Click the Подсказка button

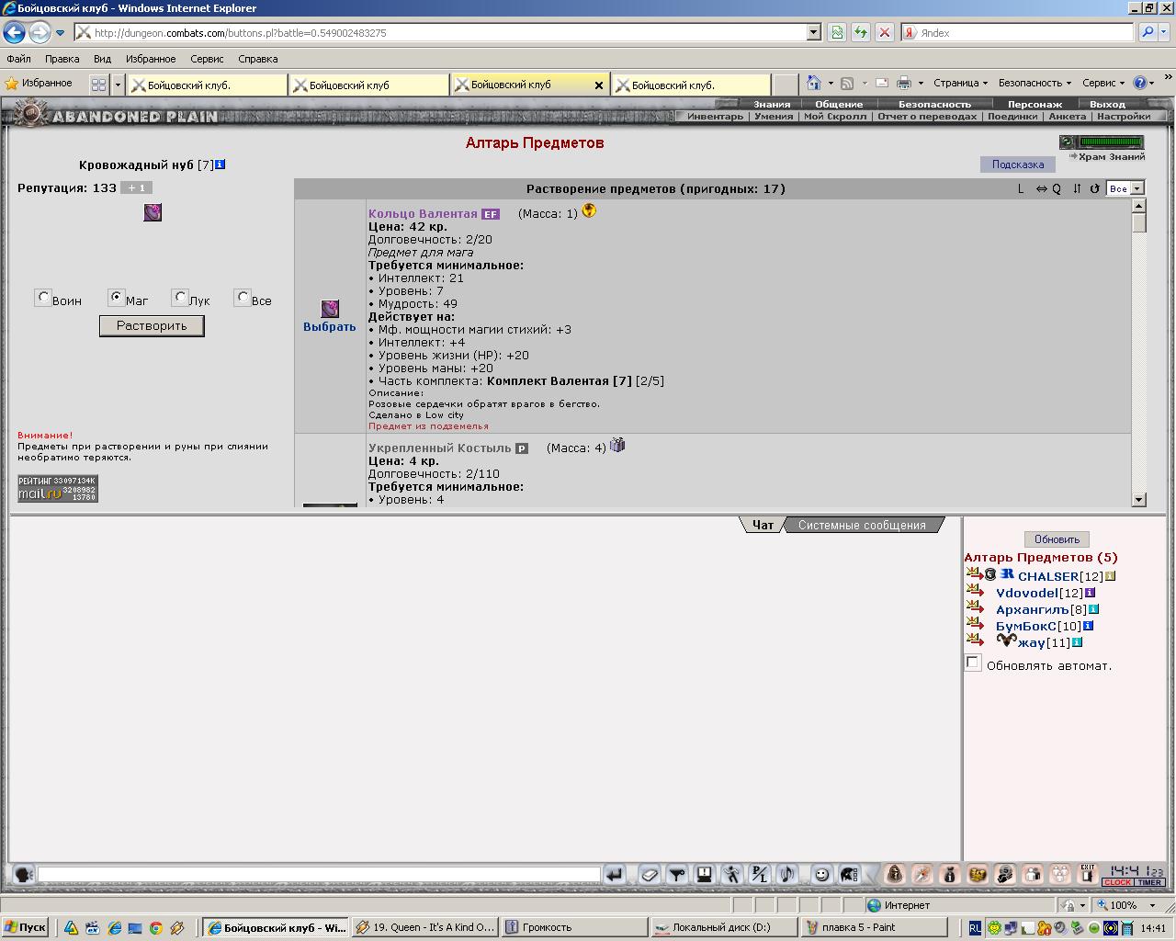(x=1018, y=164)
